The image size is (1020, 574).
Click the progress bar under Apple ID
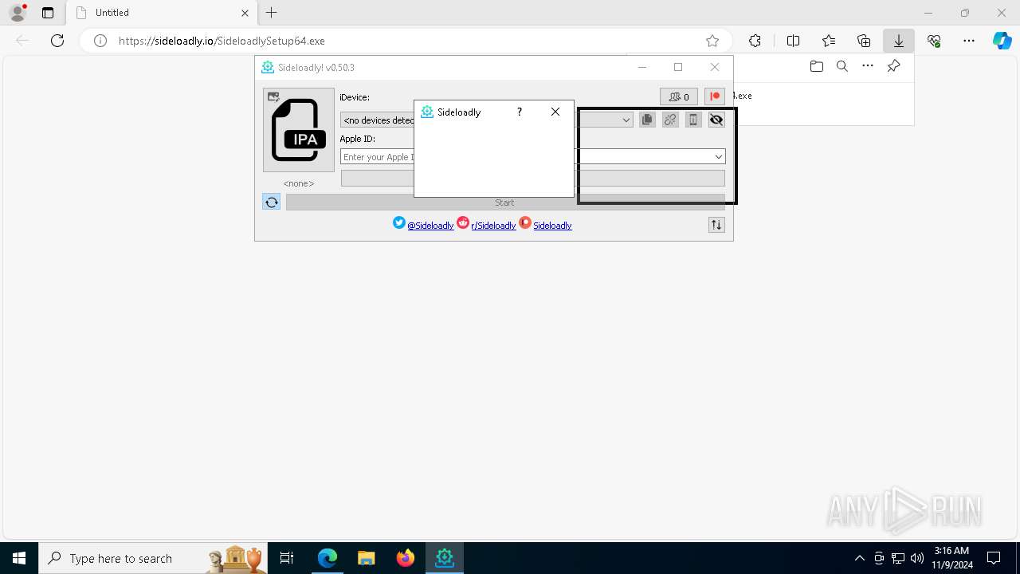coord(533,179)
